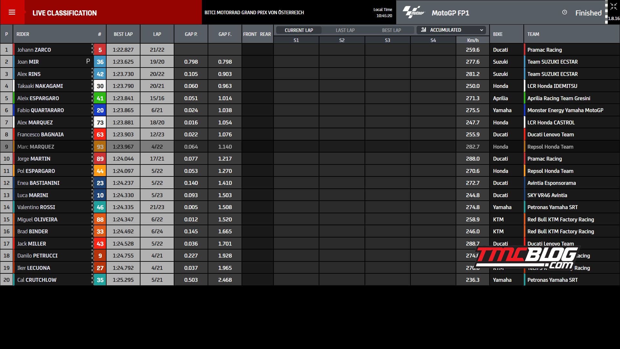The width and height of the screenshot is (620, 349).
Task: Select rider Aleix ESPARGARO
Action: tap(38, 98)
